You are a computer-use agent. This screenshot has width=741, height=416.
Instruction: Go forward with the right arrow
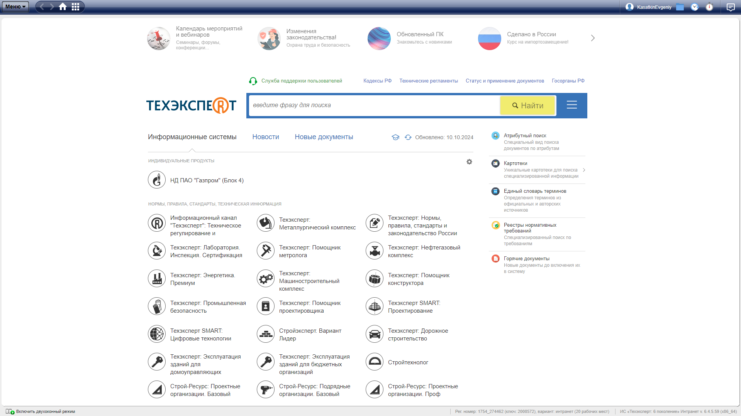point(52,7)
